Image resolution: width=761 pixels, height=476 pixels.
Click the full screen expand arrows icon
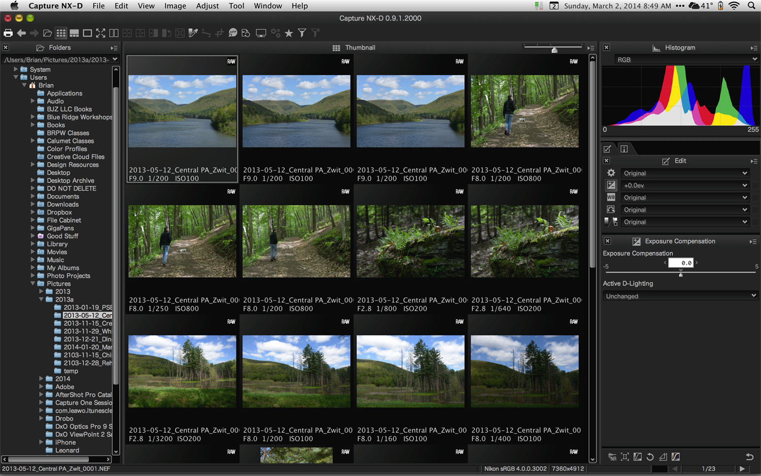point(100,33)
